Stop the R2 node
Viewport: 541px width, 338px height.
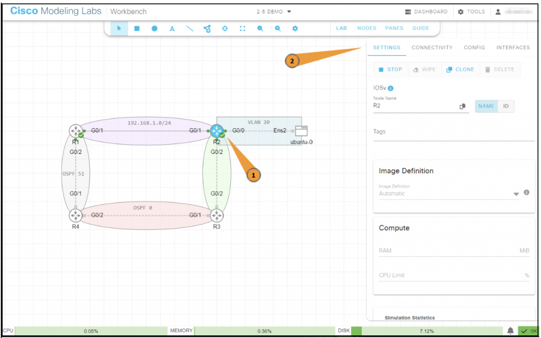pyautogui.click(x=390, y=69)
